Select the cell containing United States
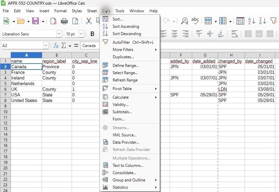The height and width of the screenshot is (192, 279). click(26, 100)
